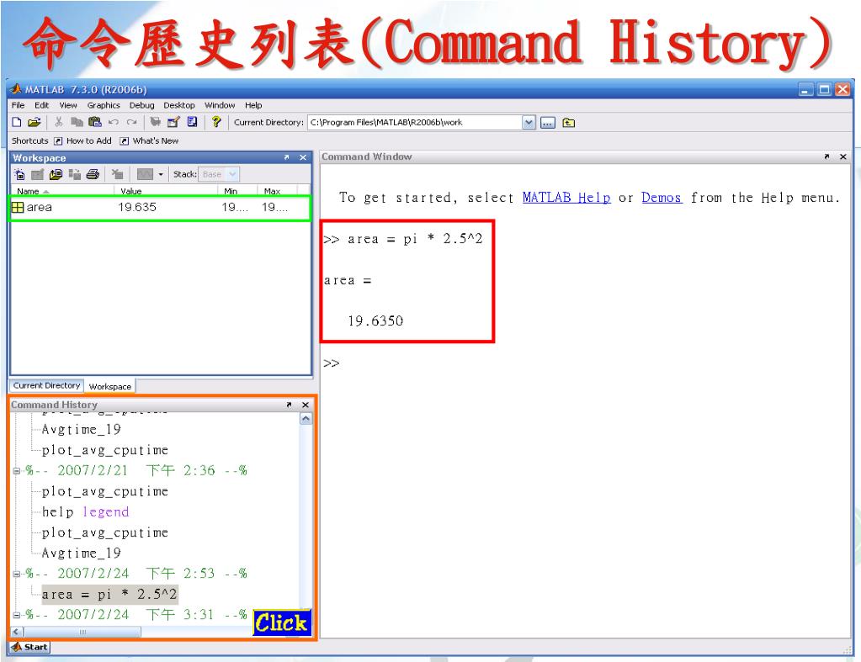Click the MATLAB Start button
This screenshot has width=861, height=662.
point(29,647)
